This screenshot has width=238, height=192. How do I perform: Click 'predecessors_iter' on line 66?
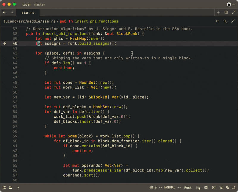click(x=104, y=170)
